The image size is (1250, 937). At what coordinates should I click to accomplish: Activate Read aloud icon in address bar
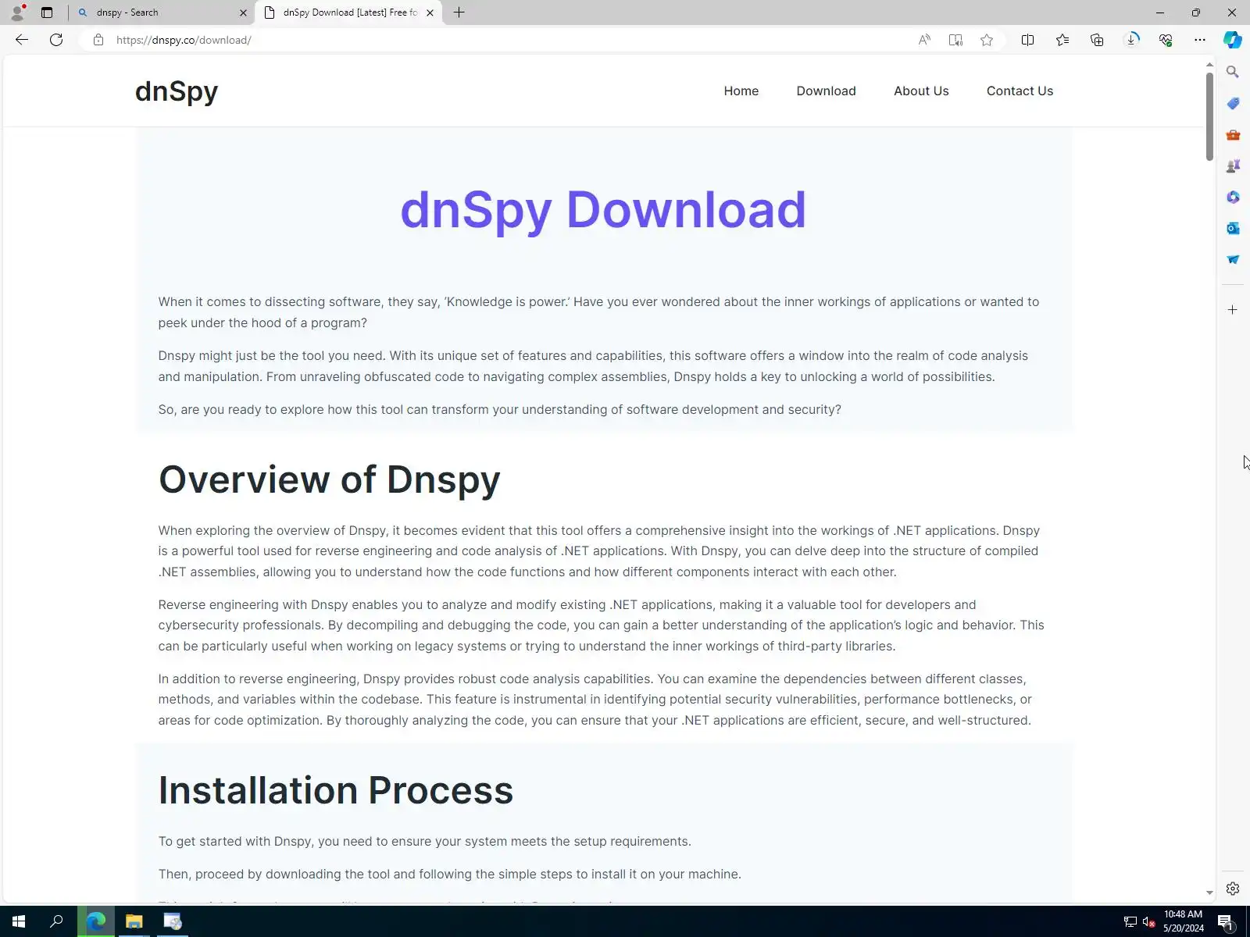coord(924,40)
